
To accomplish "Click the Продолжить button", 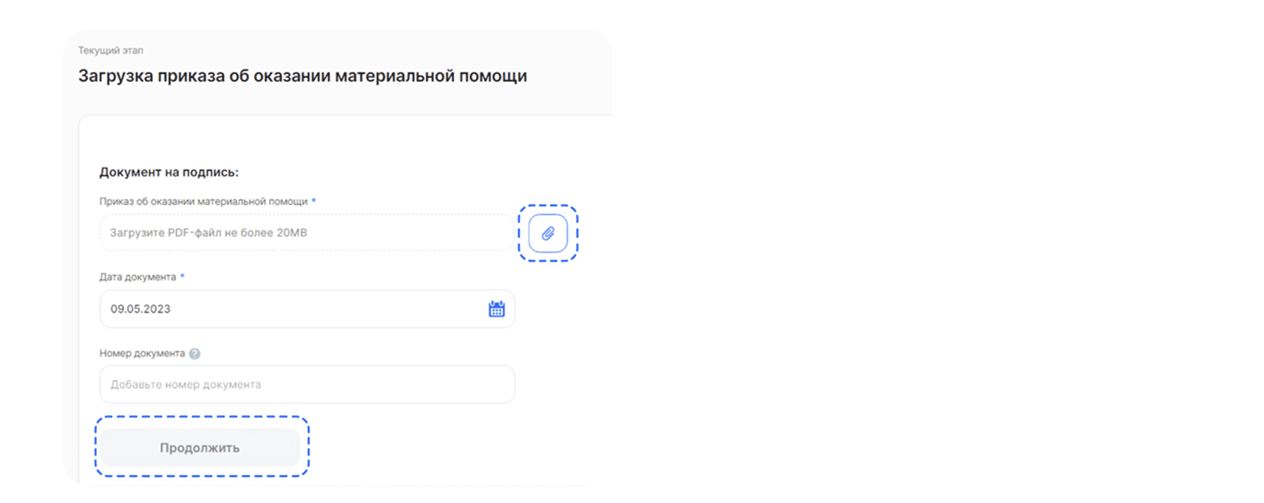I will point(200,448).
